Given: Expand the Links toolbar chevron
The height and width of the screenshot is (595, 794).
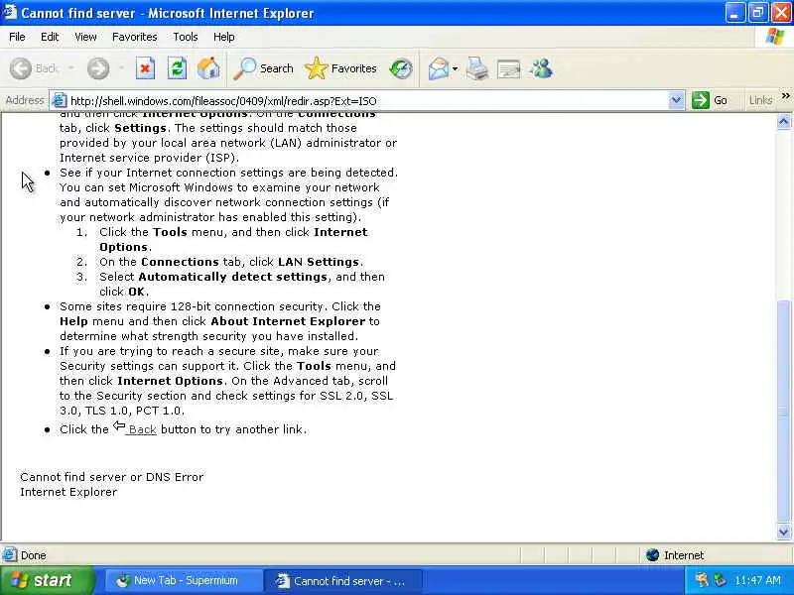Looking at the screenshot, I should 785,96.
